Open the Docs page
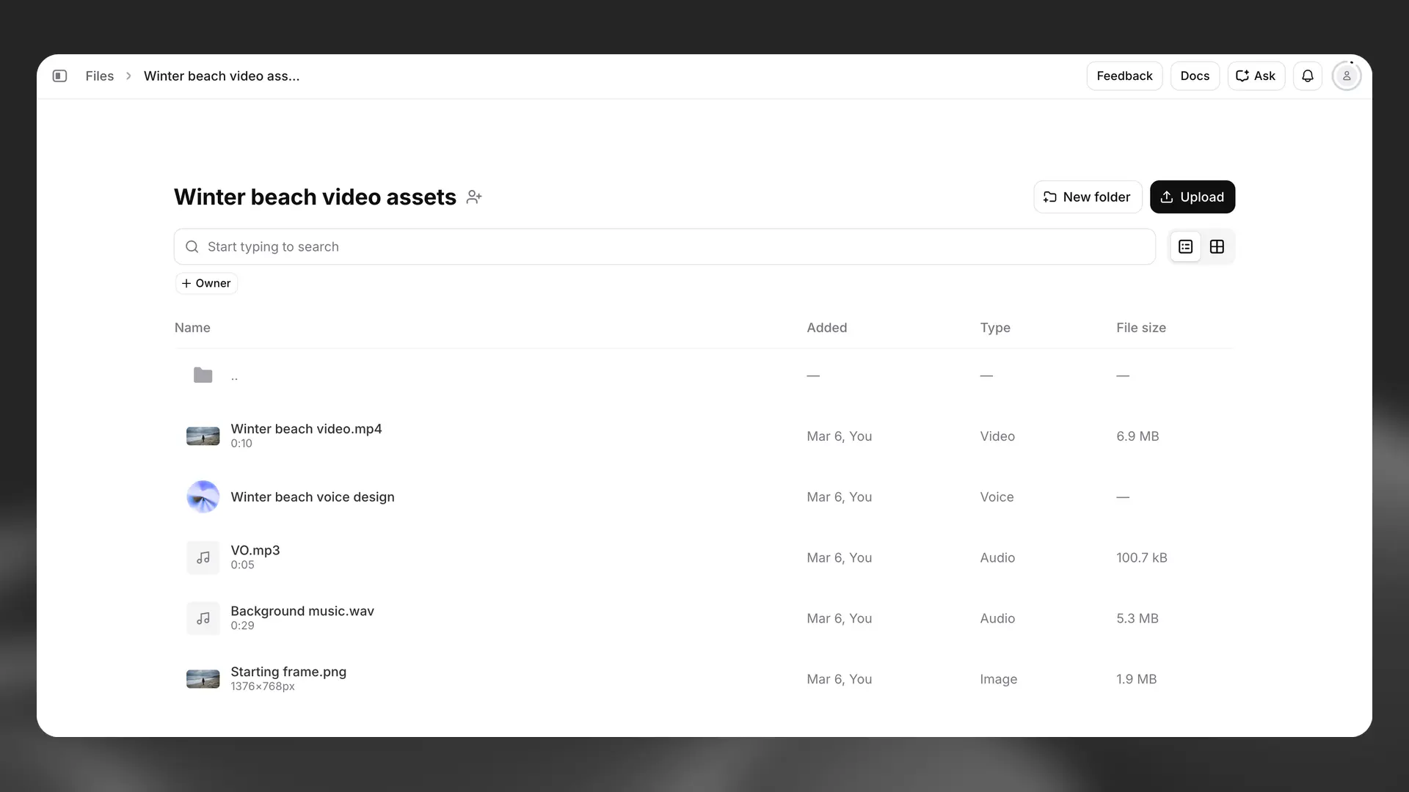This screenshot has height=792, width=1409. tap(1195, 76)
